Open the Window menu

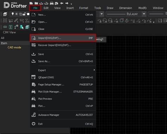click(158, 8)
